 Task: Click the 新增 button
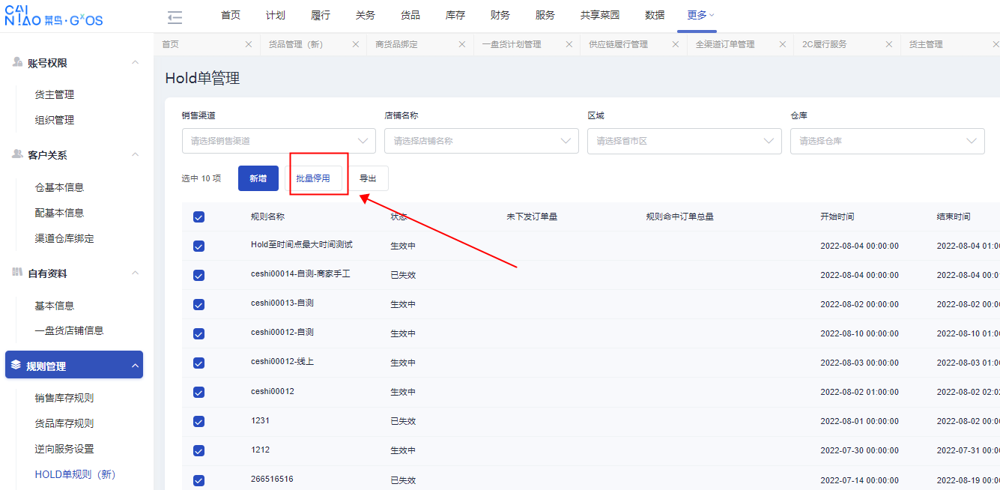258,178
